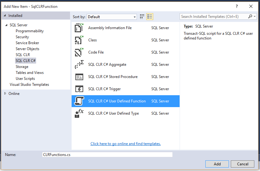Select the 'Assembly Information File' row text

(110, 28)
